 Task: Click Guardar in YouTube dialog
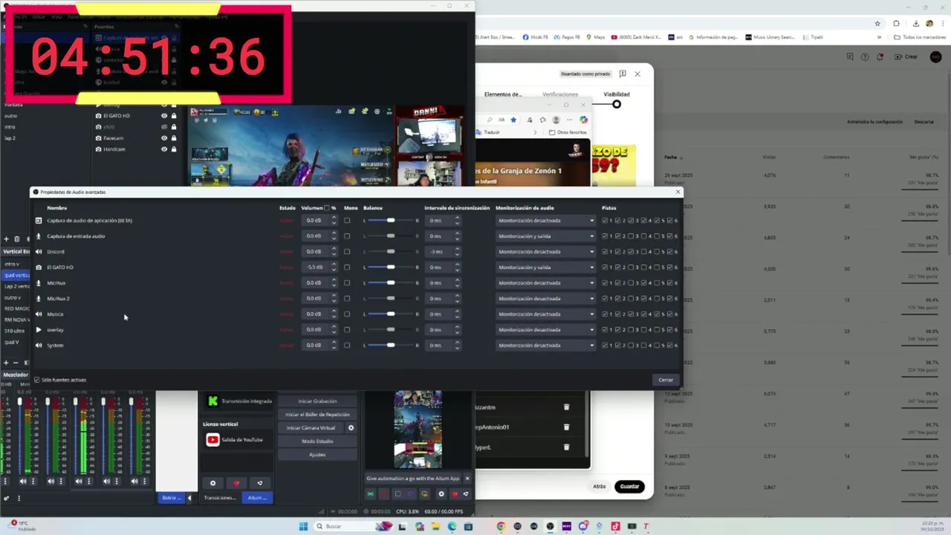[x=629, y=487]
